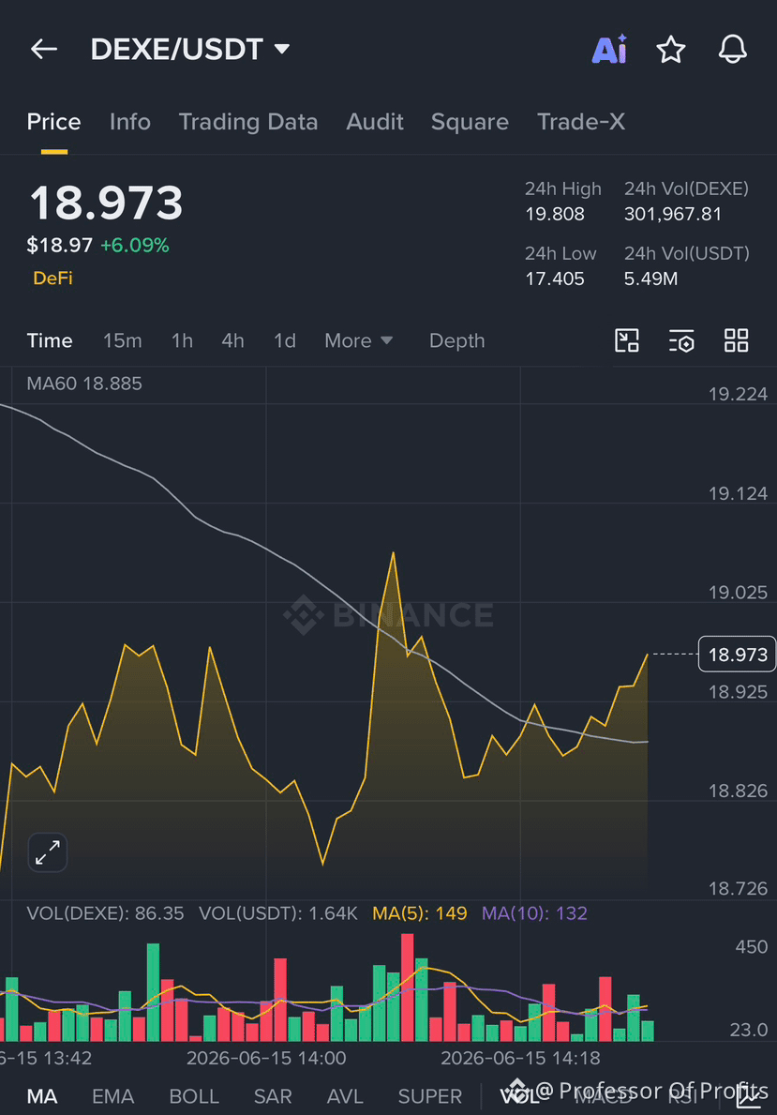Open DEXE/USDT pair selector dropdown
The width and height of the screenshot is (777, 1115).
[190, 49]
